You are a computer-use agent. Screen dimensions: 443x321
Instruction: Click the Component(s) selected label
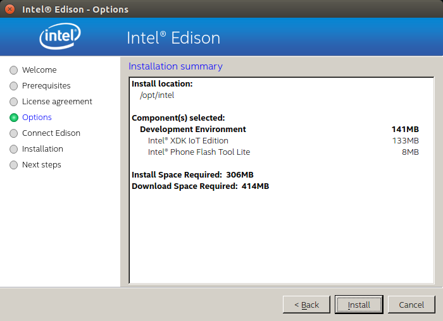178,118
